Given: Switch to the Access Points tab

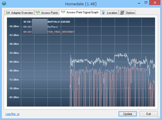Looking at the screenshot, I should coord(47,13).
